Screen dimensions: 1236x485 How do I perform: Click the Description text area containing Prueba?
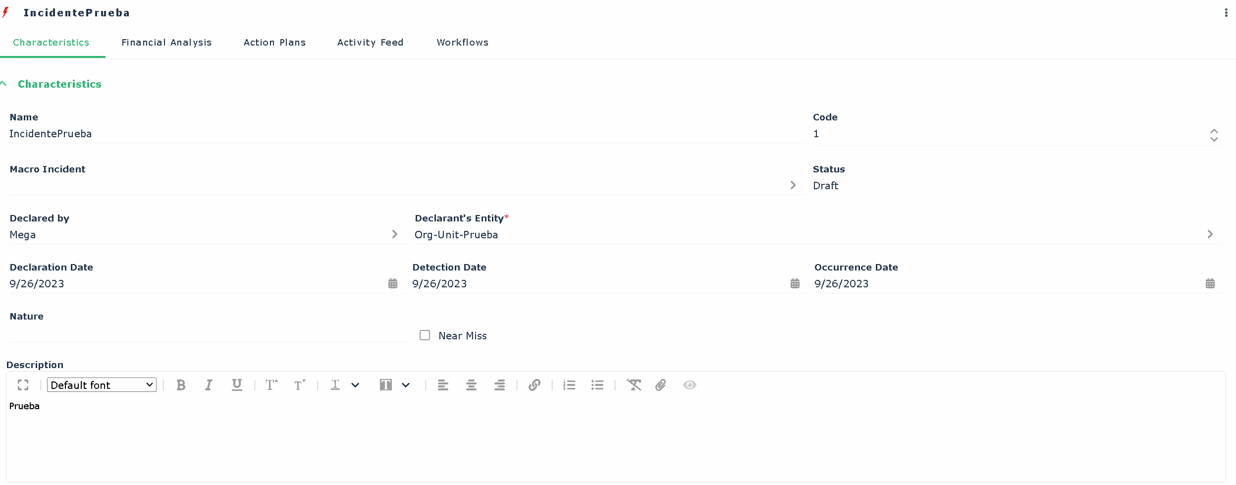point(616,440)
